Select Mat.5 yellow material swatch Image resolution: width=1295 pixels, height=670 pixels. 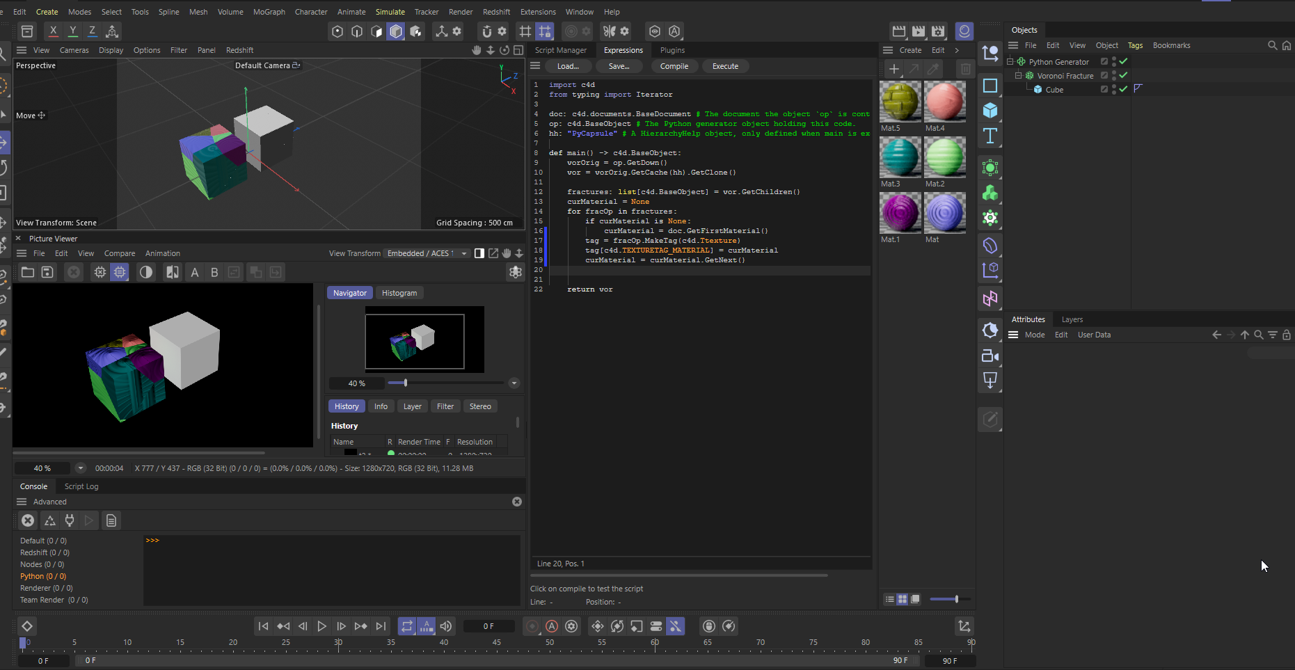[900, 102]
